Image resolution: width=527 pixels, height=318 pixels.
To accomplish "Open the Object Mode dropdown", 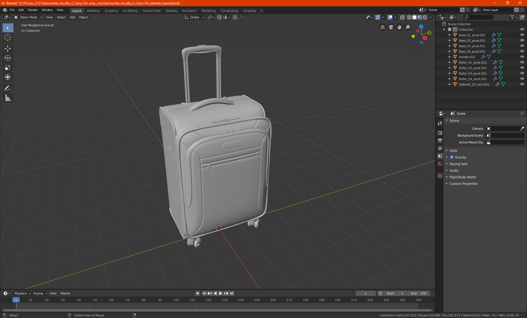I will (x=28, y=17).
